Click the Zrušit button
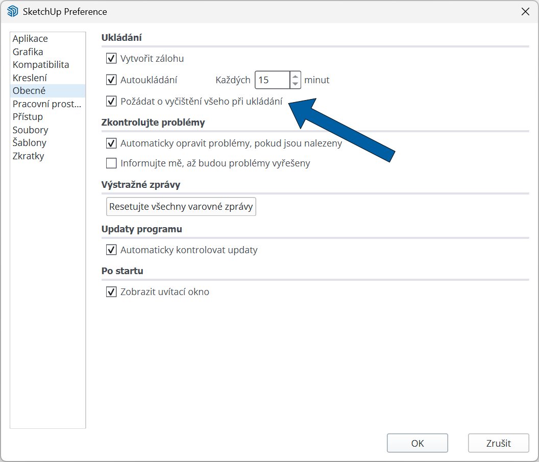 (x=498, y=443)
